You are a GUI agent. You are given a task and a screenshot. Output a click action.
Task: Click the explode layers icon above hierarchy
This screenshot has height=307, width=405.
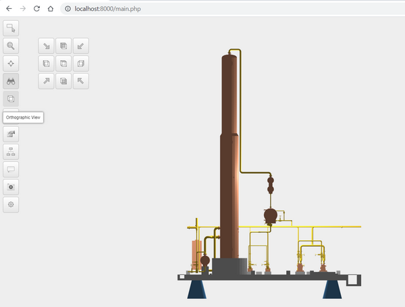pyautogui.click(x=11, y=134)
